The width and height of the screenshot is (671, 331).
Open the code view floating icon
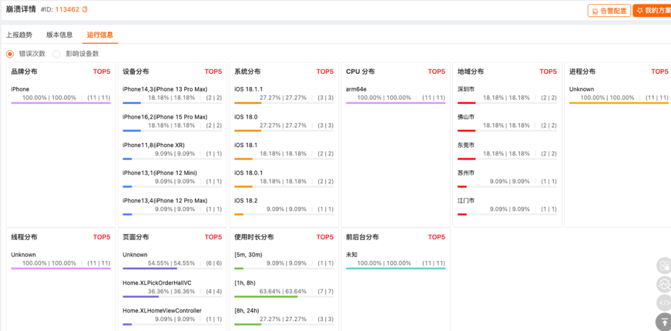[664, 303]
